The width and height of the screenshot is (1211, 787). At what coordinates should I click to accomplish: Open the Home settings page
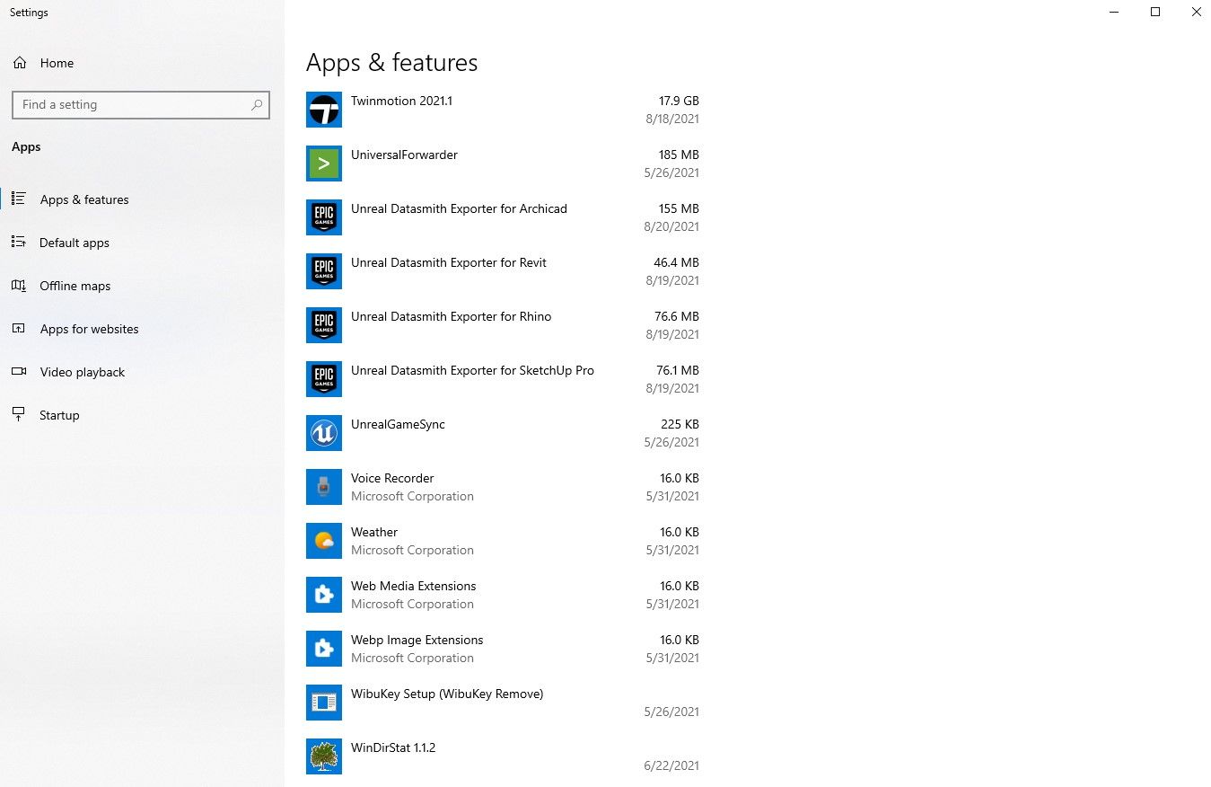(x=57, y=63)
